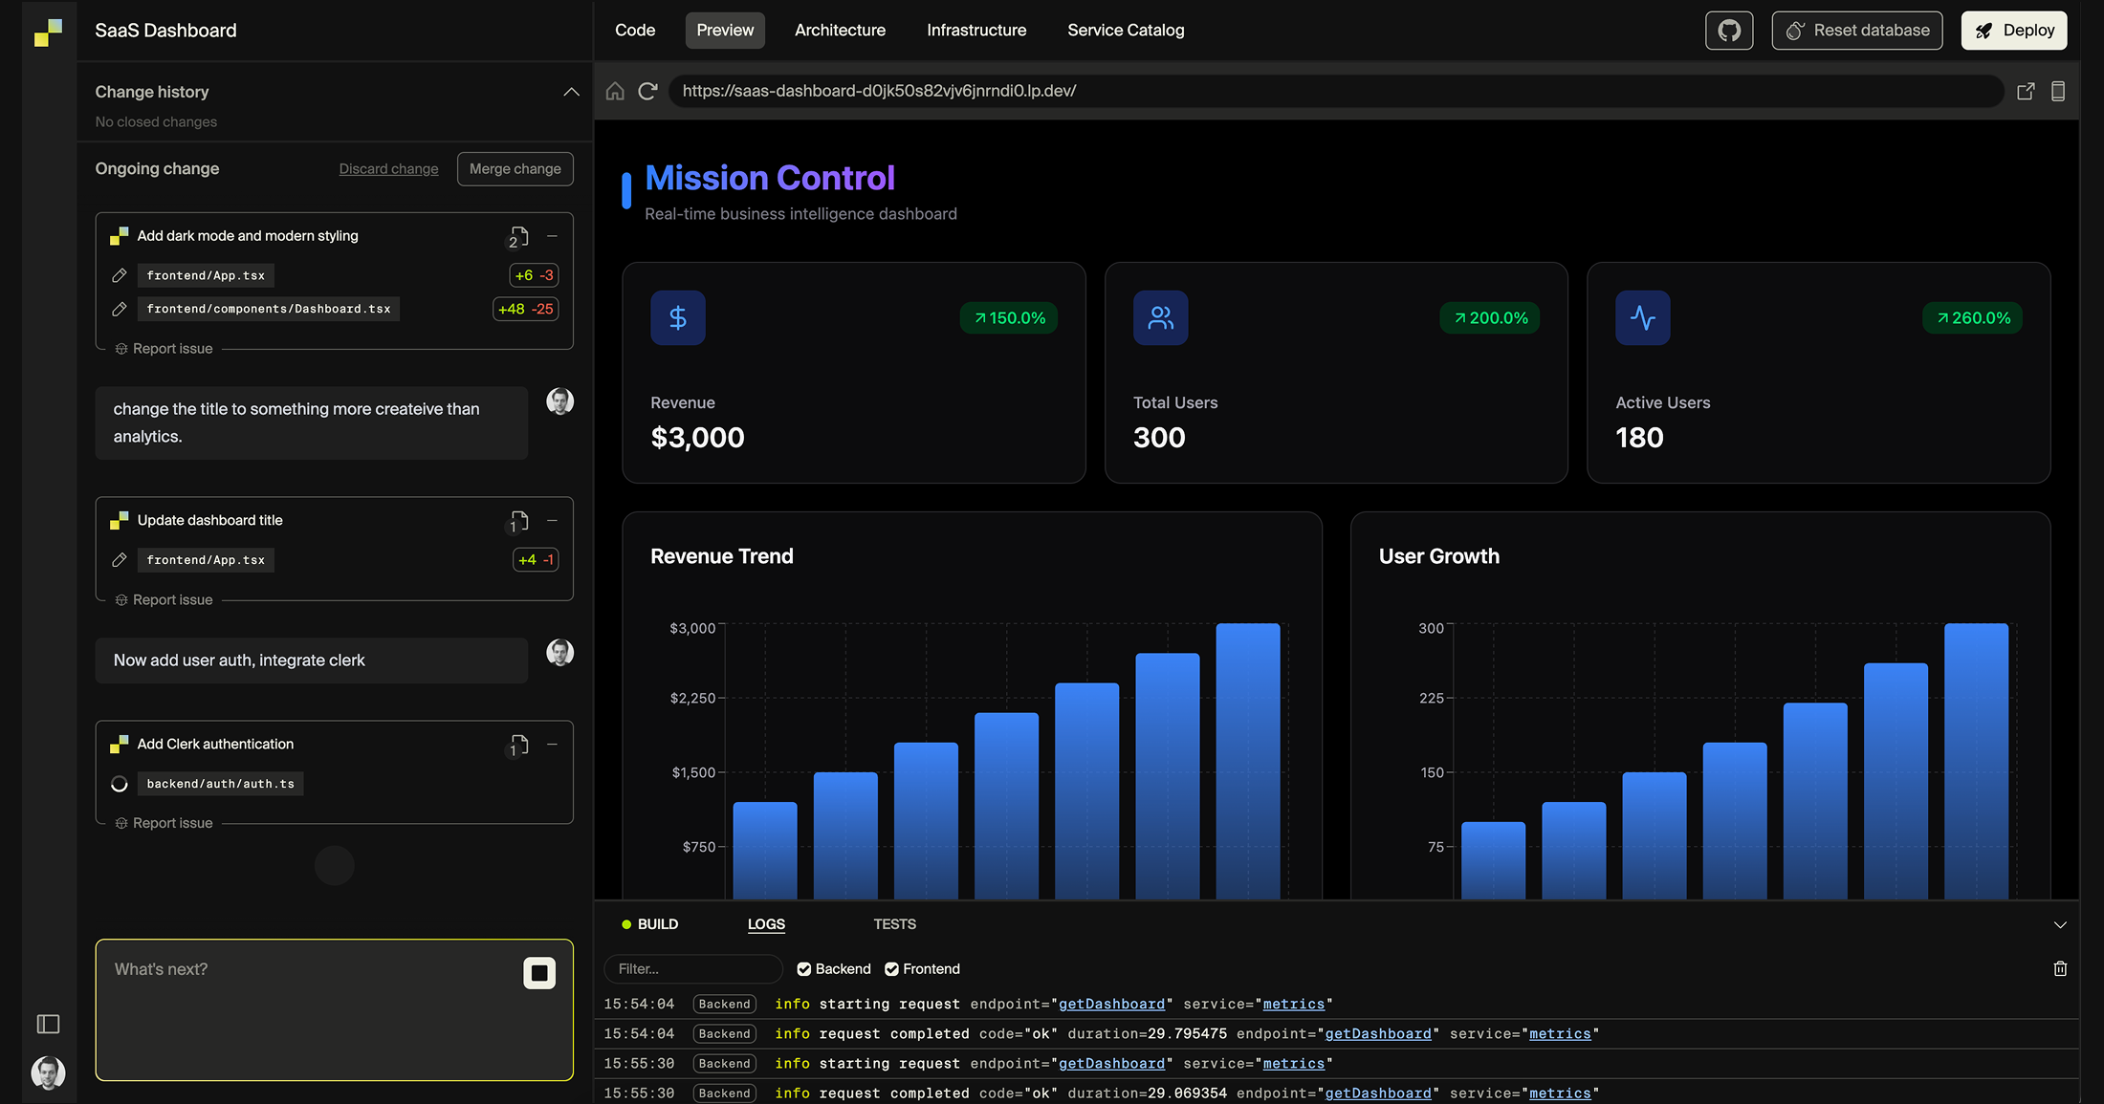Switch to mobile device preview
2104x1104 pixels.
[x=2058, y=91]
